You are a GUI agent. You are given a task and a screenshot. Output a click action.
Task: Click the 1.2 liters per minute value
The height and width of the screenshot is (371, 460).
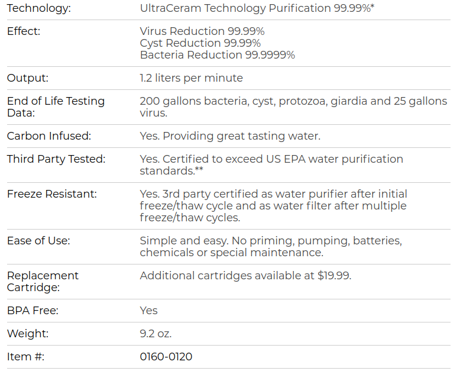pos(192,78)
